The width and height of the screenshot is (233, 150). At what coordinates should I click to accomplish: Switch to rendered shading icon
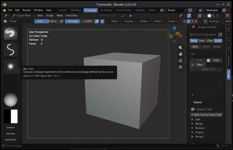point(217,16)
